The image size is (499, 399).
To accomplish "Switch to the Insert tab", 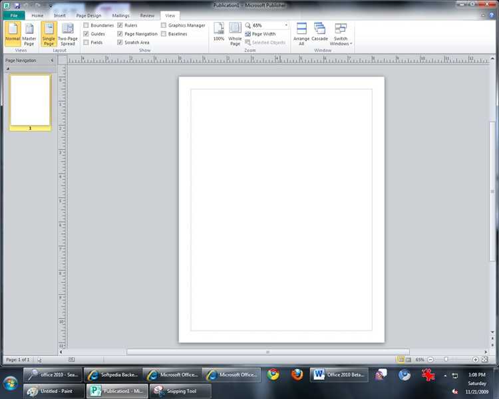I will [x=59, y=15].
